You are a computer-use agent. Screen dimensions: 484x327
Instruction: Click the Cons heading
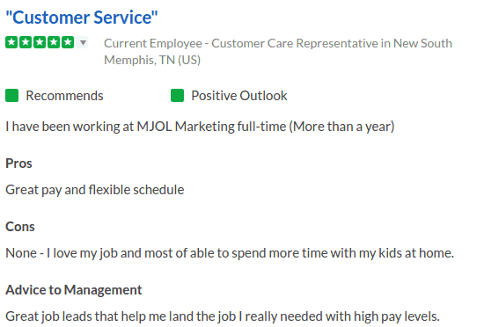tap(20, 227)
